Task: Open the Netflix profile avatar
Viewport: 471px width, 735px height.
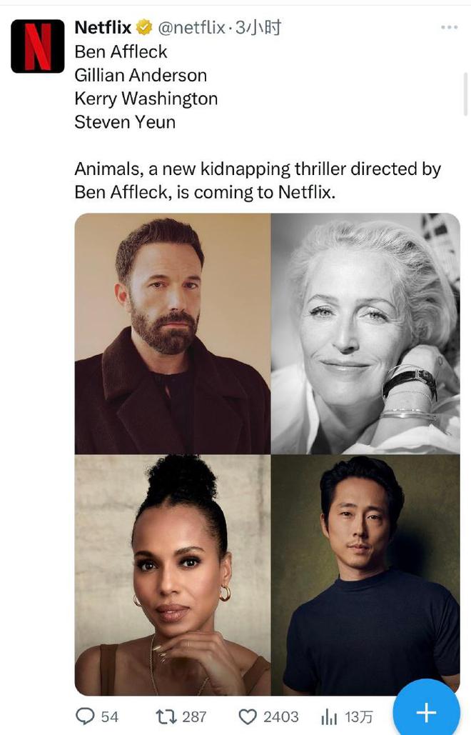Action: pyautogui.click(x=37, y=46)
